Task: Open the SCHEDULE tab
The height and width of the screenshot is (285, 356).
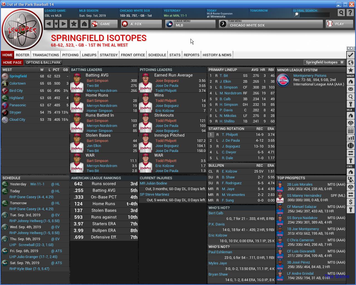Action: pyautogui.click(x=157, y=55)
